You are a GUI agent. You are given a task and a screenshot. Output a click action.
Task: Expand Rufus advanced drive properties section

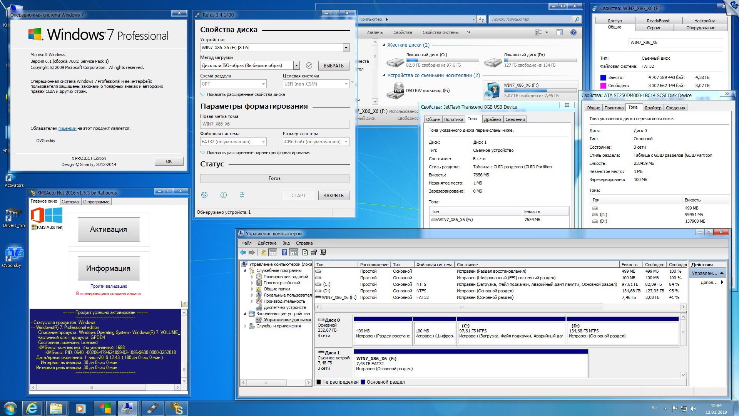(243, 94)
